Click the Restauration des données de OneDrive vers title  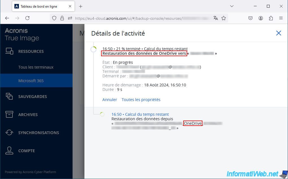click(144, 53)
